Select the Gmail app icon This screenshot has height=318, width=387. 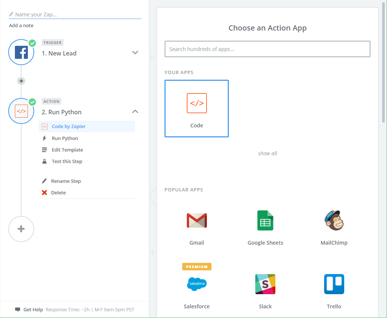click(x=196, y=220)
